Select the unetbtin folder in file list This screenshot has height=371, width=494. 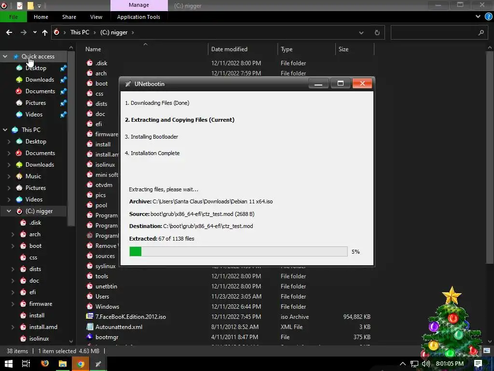pos(106,286)
